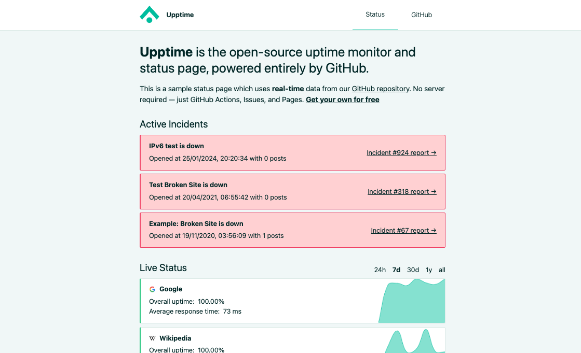Image resolution: width=581 pixels, height=353 pixels.
Task: Open the GitHub repository link
Action: point(381,89)
